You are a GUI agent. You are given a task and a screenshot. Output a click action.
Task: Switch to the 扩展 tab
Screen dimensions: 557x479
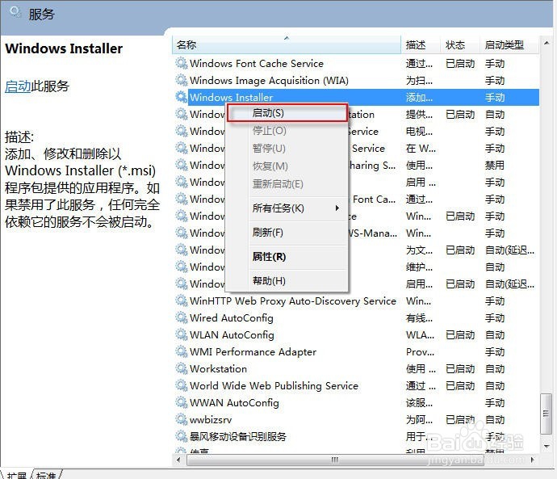coord(16,475)
